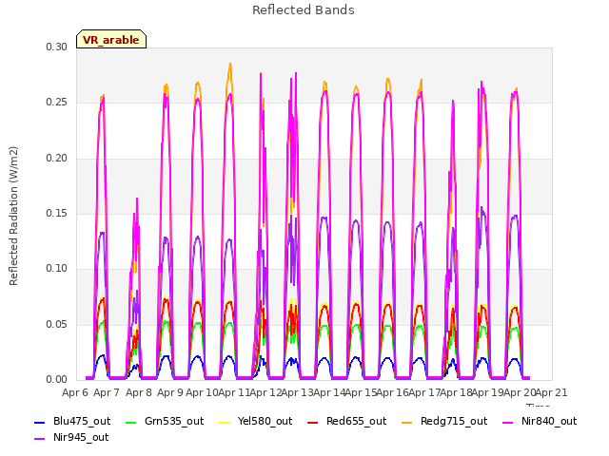The height and width of the screenshot is (456, 609).
Task: Click the 0.25 y-axis tick label
Action: tap(57, 103)
